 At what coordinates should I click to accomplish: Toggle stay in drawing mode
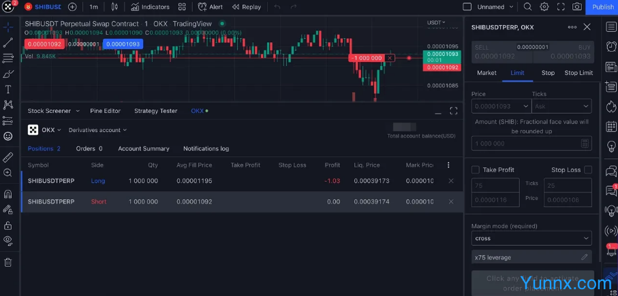8,210
